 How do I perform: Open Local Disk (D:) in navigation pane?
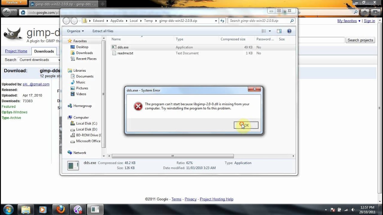pos(86,129)
